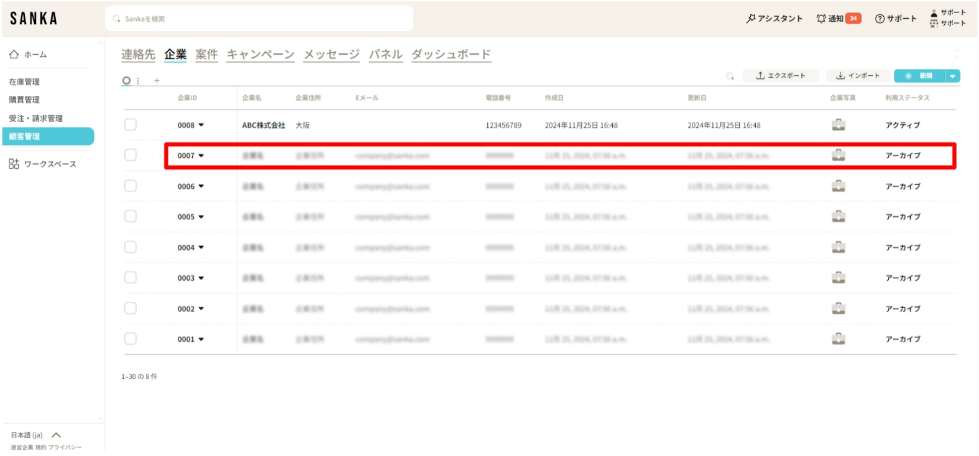Open the workspace icon in the sidebar
979x456 pixels.
coord(14,164)
